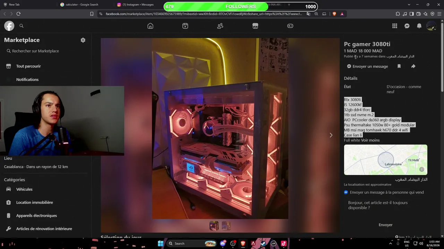The height and width of the screenshot is (249, 444).
Task: Click the Rechercher sur Marketplace search field
Action: pos(45,51)
